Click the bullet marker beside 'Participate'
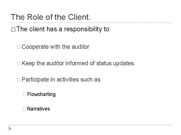The height and width of the screenshot is (135, 181). coord(19,80)
